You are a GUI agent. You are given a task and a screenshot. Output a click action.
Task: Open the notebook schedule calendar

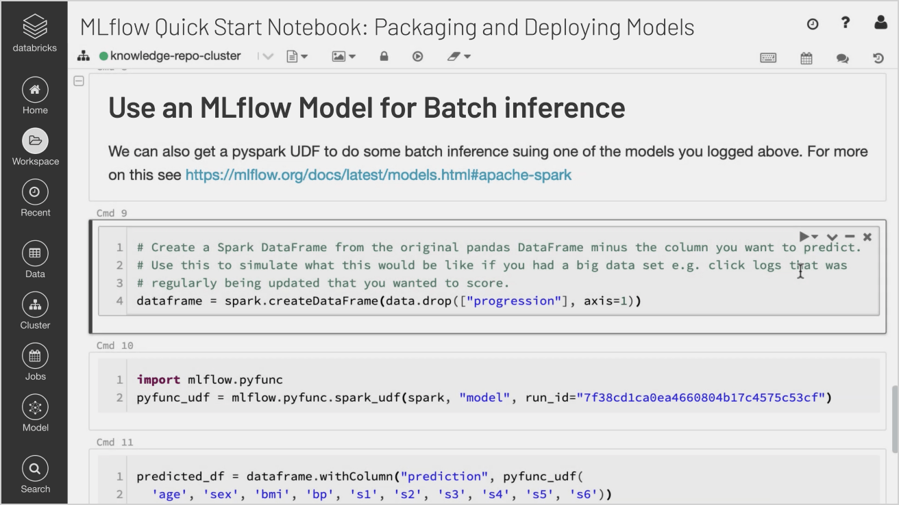(x=806, y=58)
